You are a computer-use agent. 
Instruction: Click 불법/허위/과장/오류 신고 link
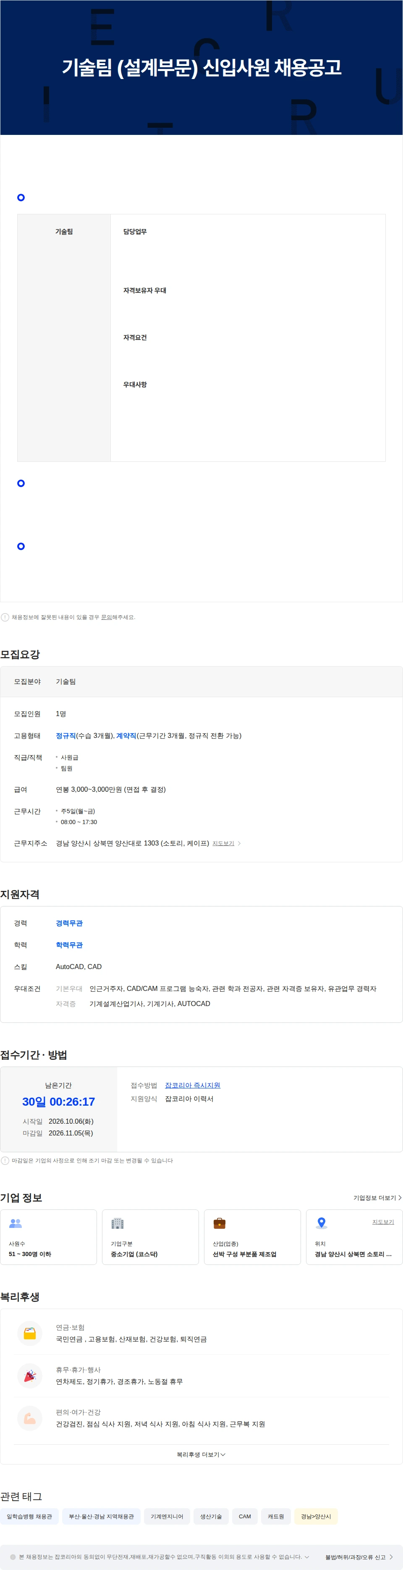[x=359, y=1557]
